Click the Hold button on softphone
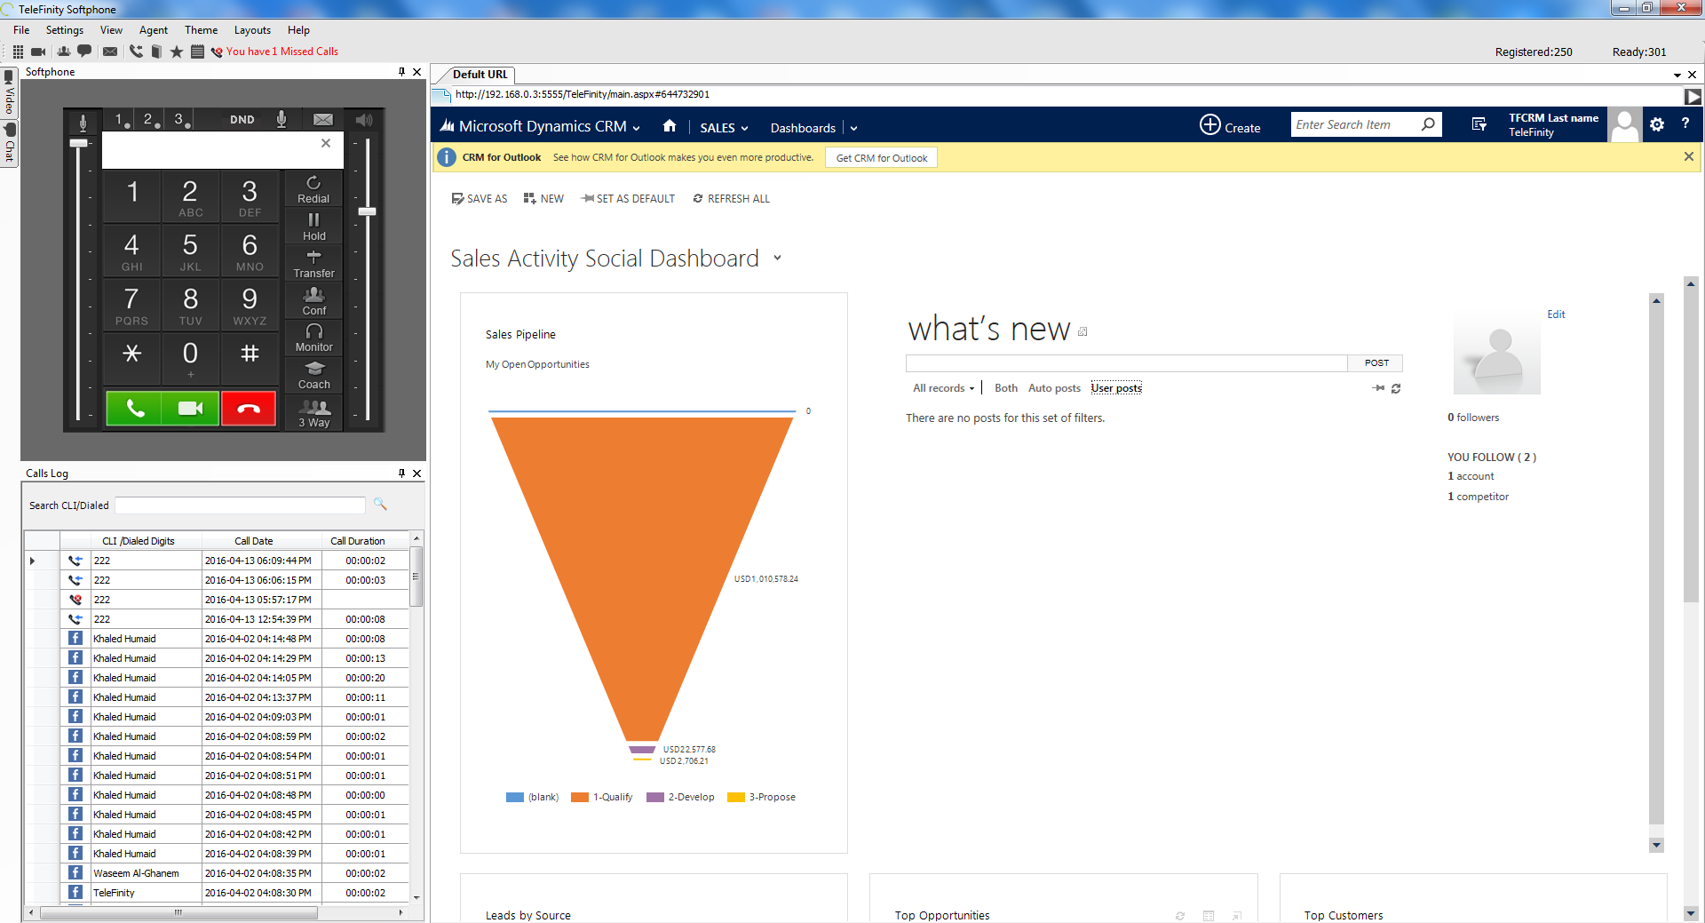 (313, 227)
